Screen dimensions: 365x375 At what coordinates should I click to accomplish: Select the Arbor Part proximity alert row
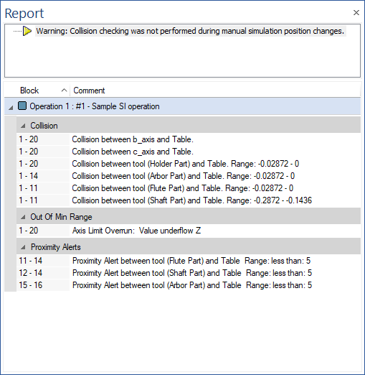click(189, 285)
